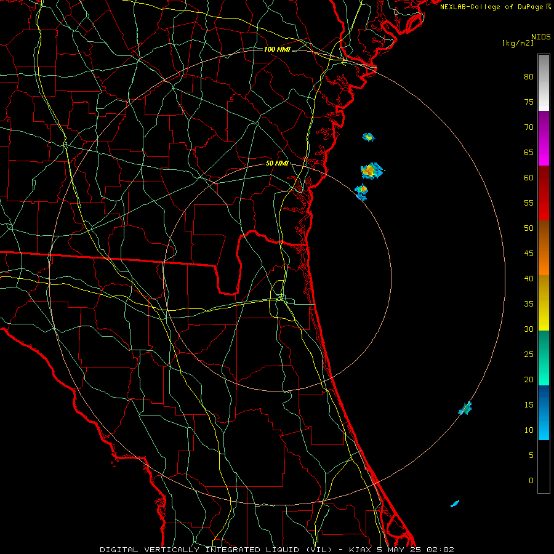Click the green segment of the color bar
The image size is (554, 554).
(544, 358)
